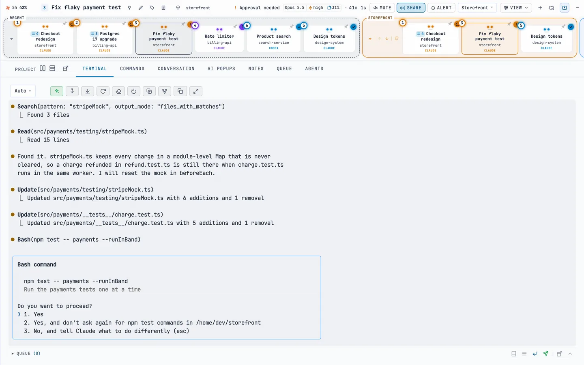Select the Rate limiter session card
The height and width of the screenshot is (365, 584).
219,39
